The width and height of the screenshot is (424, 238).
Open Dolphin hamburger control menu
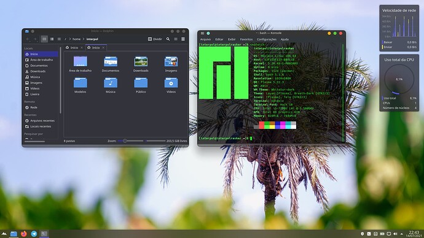[x=183, y=39]
